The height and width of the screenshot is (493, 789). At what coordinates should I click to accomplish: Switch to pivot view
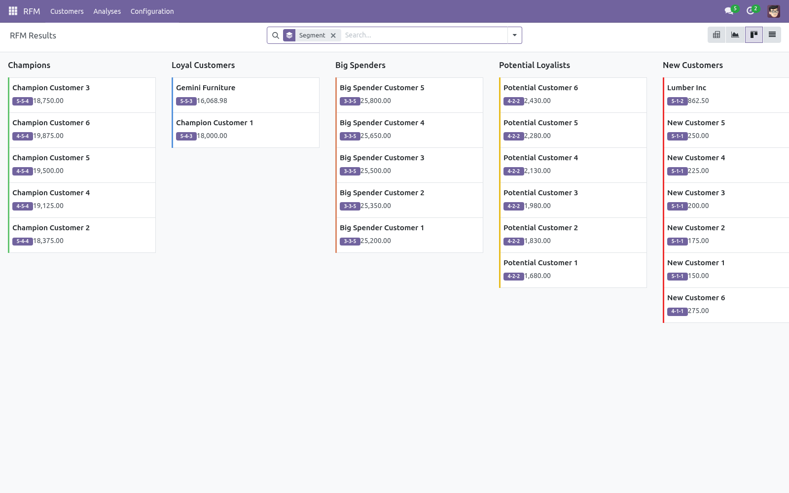(717, 35)
